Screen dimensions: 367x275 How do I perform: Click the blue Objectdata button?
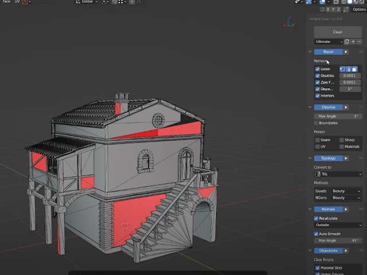coord(329,251)
